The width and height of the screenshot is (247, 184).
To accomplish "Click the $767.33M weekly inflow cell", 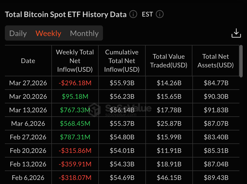I will tap(75, 110).
